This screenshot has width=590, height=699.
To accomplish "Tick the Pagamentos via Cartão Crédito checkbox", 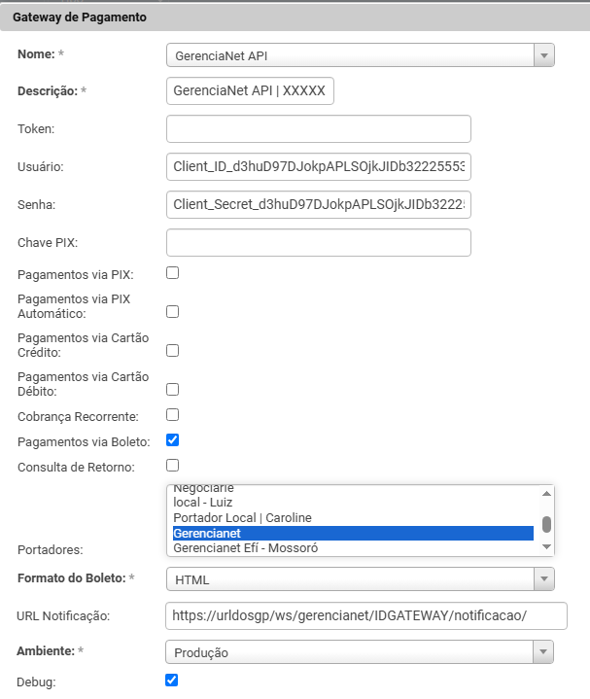I will pyautogui.click(x=172, y=350).
